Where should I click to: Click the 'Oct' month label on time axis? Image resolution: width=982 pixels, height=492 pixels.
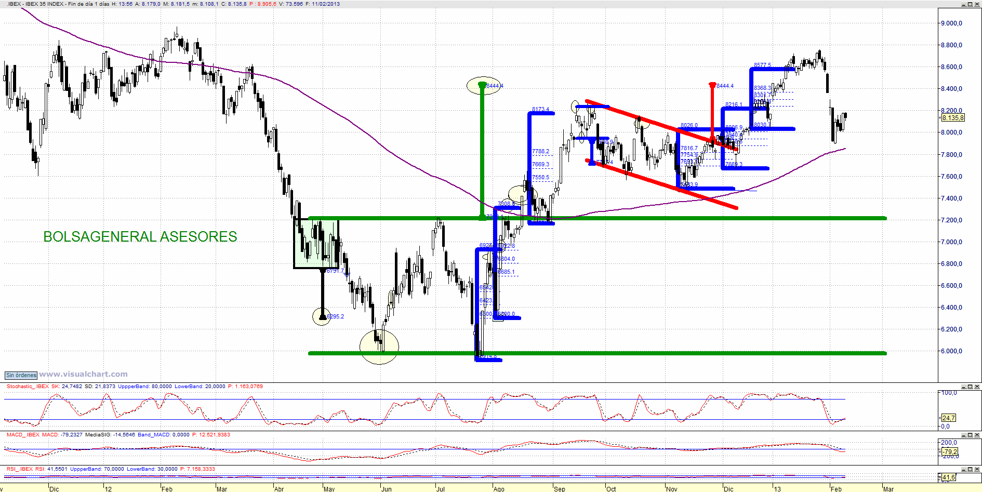tap(611, 489)
